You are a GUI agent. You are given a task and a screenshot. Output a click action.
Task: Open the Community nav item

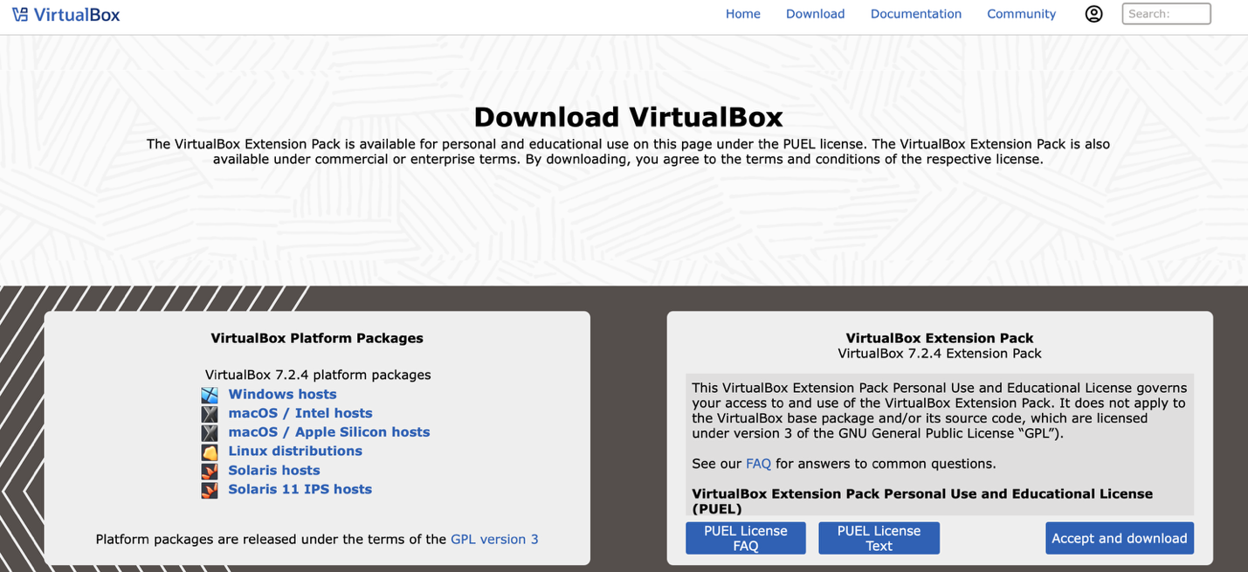[1021, 14]
